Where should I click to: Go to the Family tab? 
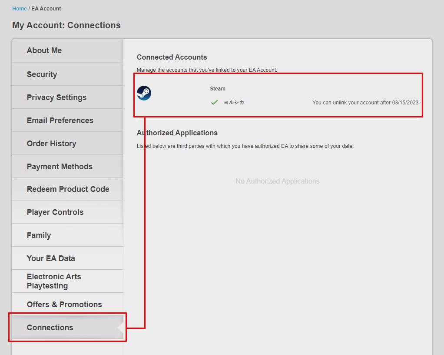[68, 235]
